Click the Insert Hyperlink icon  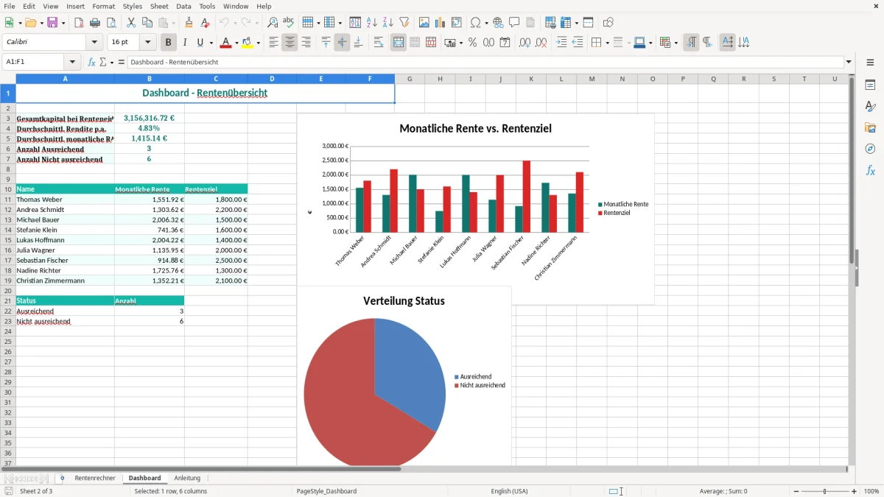coord(498,23)
